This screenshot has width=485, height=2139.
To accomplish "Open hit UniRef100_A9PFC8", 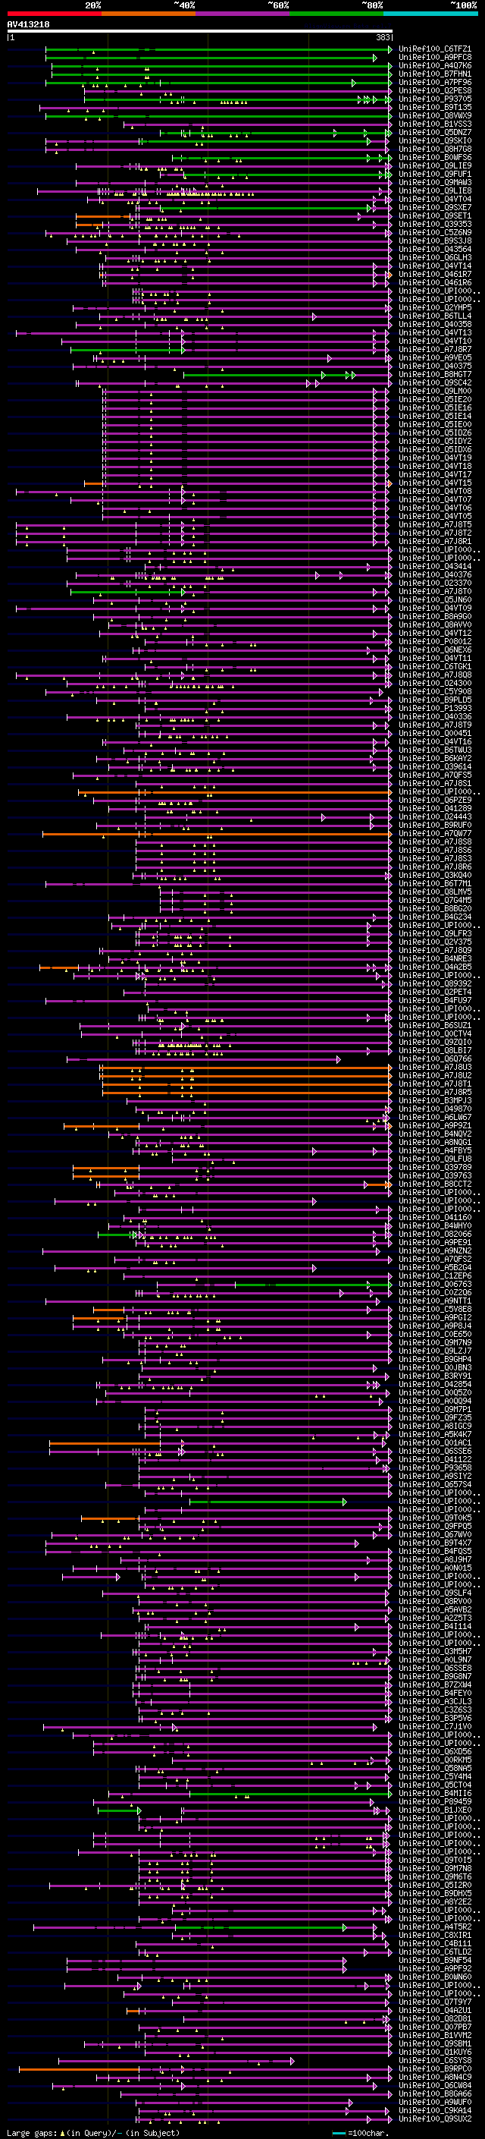I will pyautogui.click(x=435, y=58).
